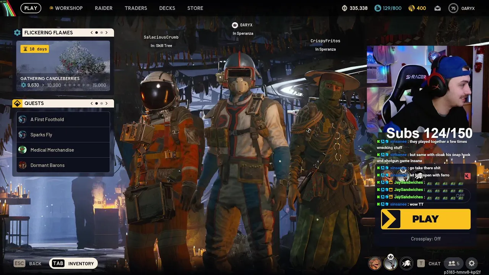Show previous Quests page with left arrow
Screen dimensions: 489x275
coord(92,103)
